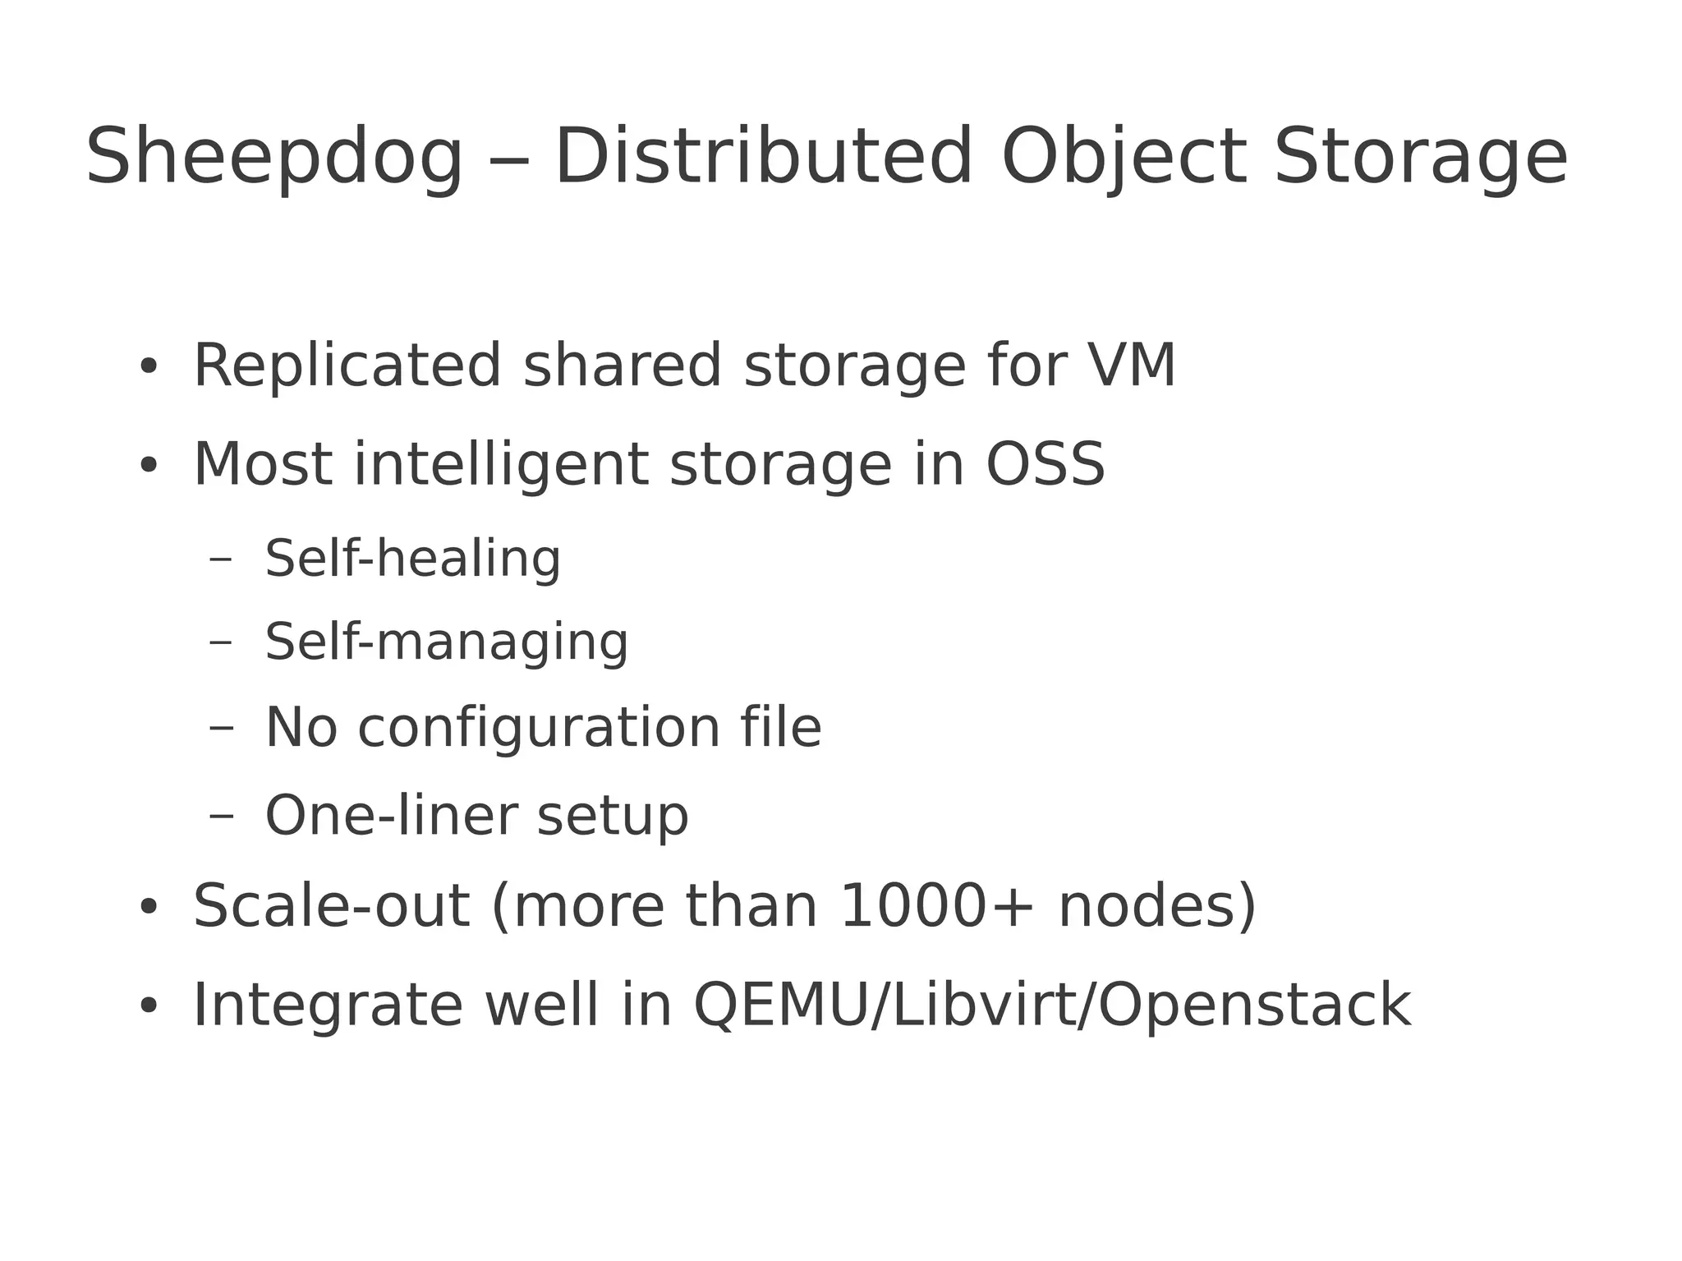Click the One-liner setup sub-bullet

pos(476,816)
